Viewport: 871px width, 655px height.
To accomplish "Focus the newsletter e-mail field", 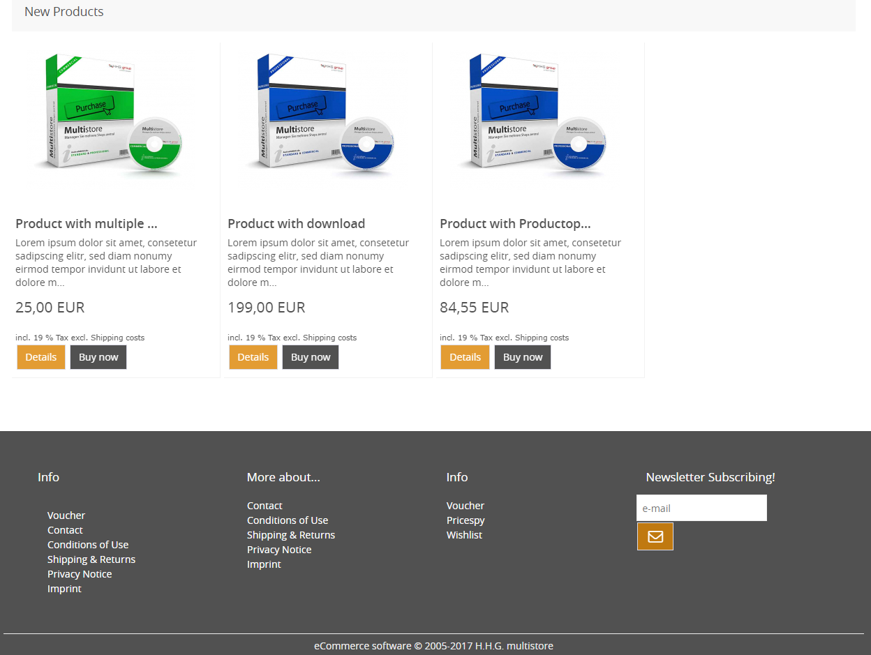I will (x=701, y=508).
